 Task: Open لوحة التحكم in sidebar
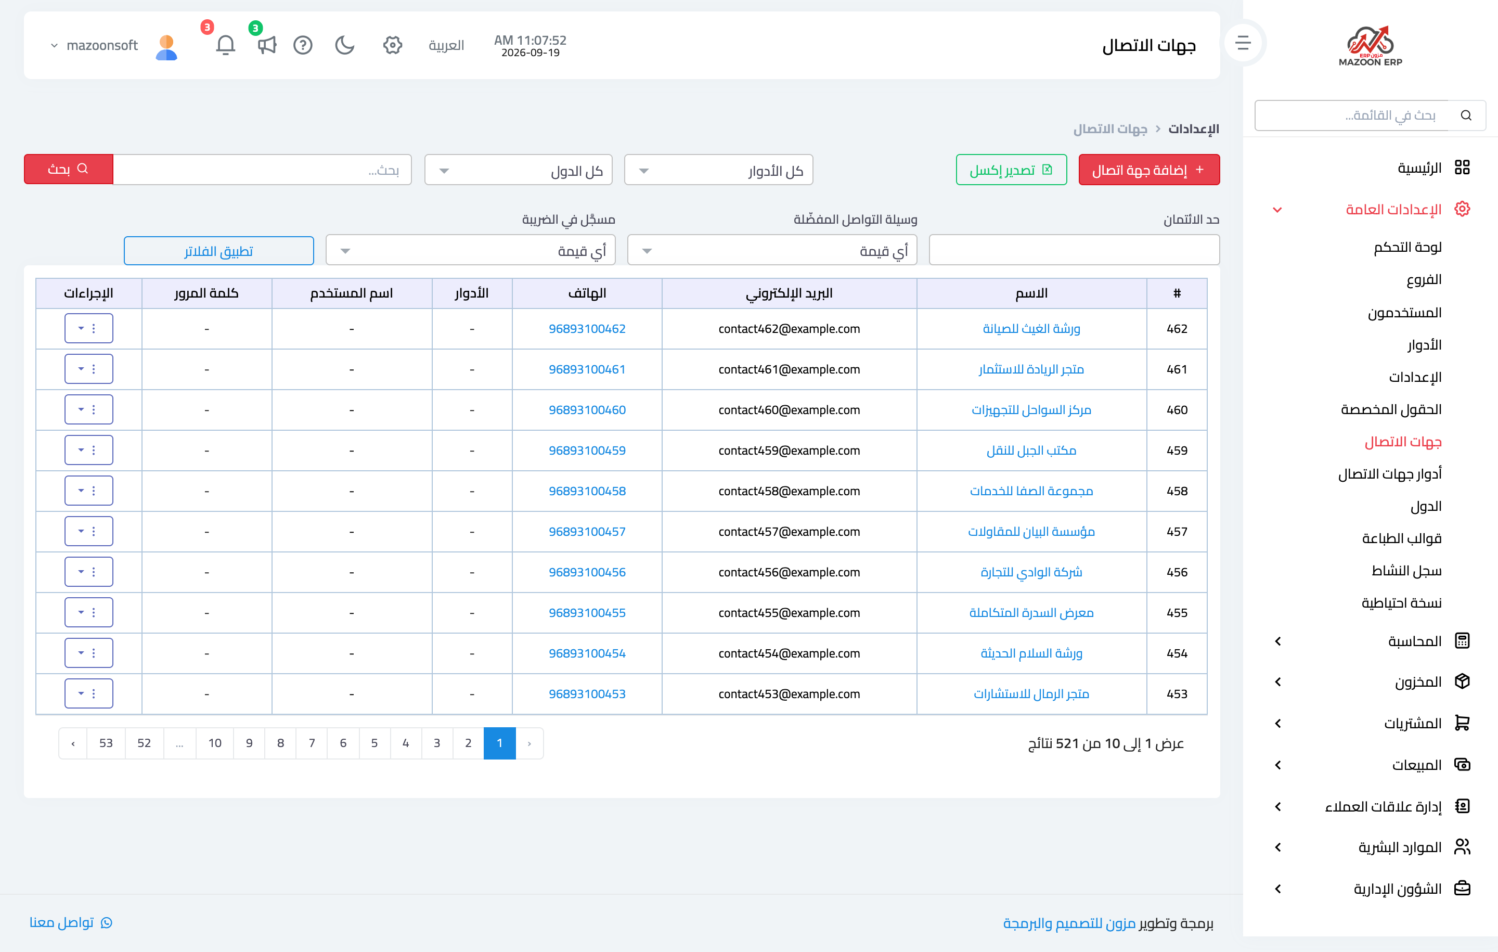(1407, 247)
